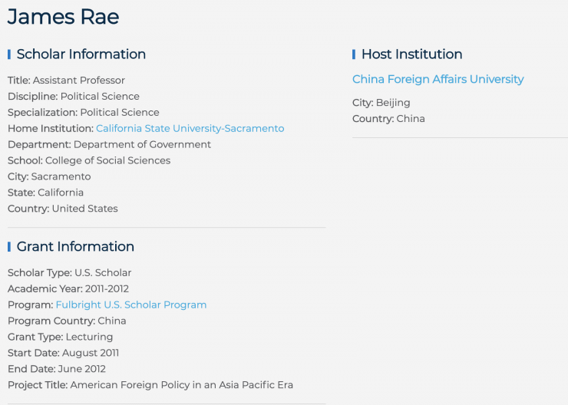The height and width of the screenshot is (405, 568).
Task: Click the Grant Information section heading
Action: [x=75, y=246]
